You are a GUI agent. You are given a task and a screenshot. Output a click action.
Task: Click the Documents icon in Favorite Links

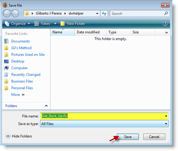(6, 41)
